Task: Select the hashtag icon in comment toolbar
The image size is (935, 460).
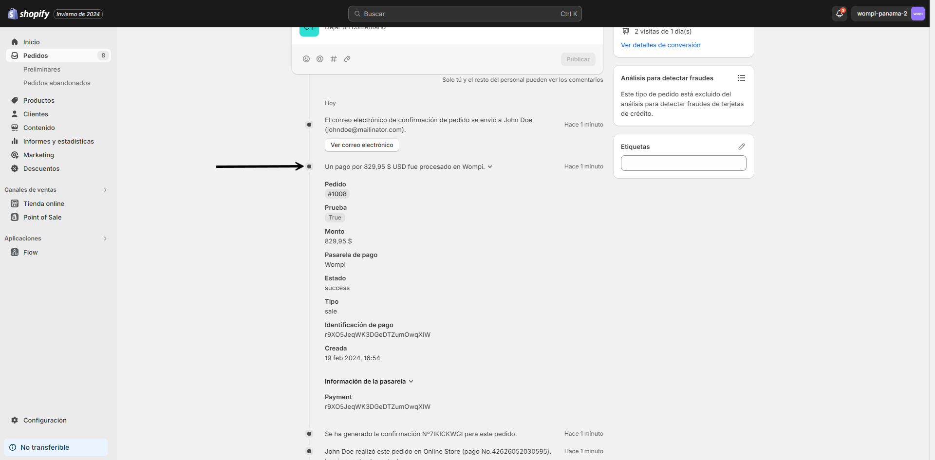Action: tap(334, 59)
